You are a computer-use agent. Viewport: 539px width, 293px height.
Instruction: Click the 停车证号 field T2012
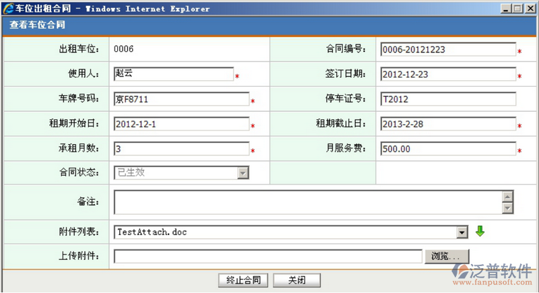point(448,99)
